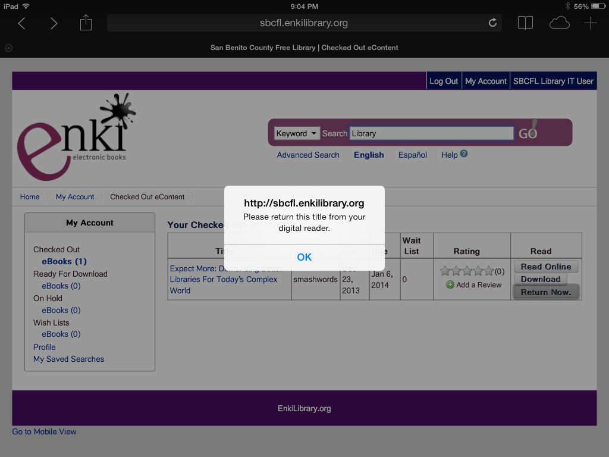Click the fifth rating star
The width and height of the screenshot is (609, 457).
[x=489, y=271]
